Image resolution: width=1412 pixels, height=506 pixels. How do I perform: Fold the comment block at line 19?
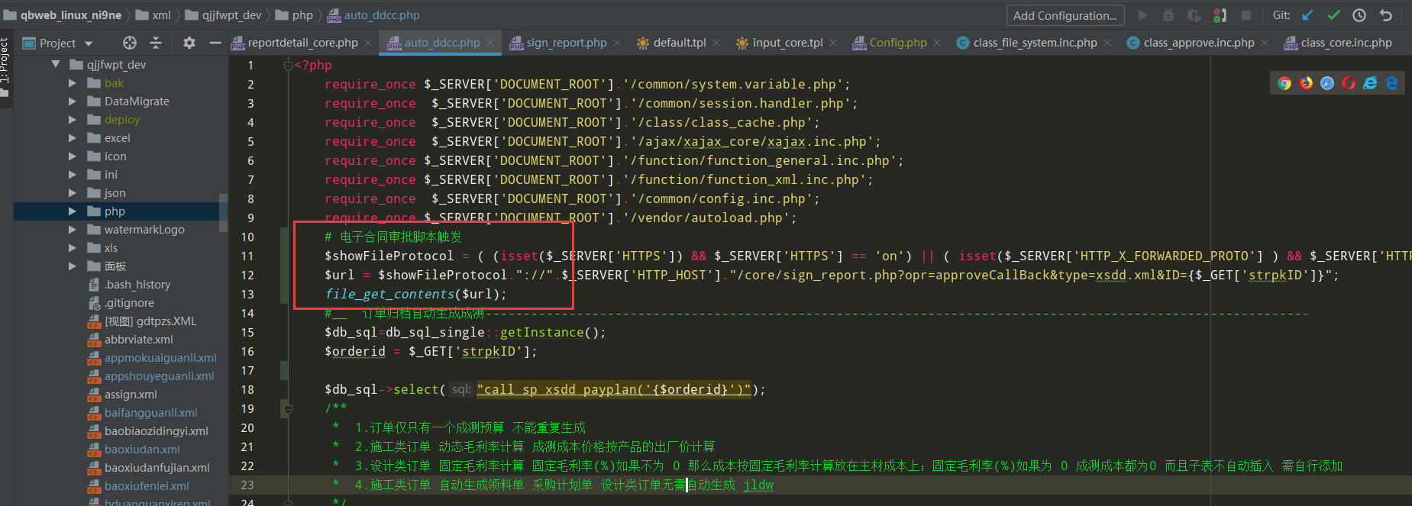coord(288,409)
